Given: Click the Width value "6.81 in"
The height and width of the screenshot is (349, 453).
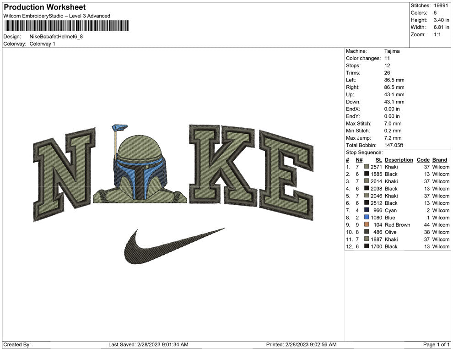Looking at the screenshot, I should 441,27.
